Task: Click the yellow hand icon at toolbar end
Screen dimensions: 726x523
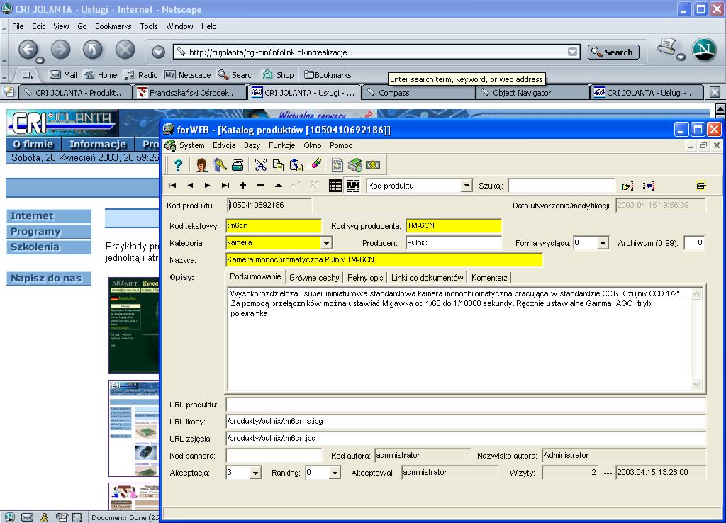Action: (701, 186)
